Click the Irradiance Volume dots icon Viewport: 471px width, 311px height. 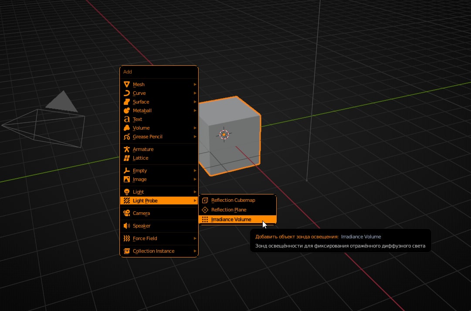pos(205,220)
